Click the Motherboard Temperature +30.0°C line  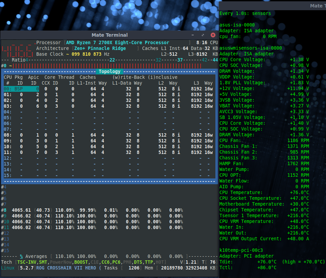[x=264, y=204]
